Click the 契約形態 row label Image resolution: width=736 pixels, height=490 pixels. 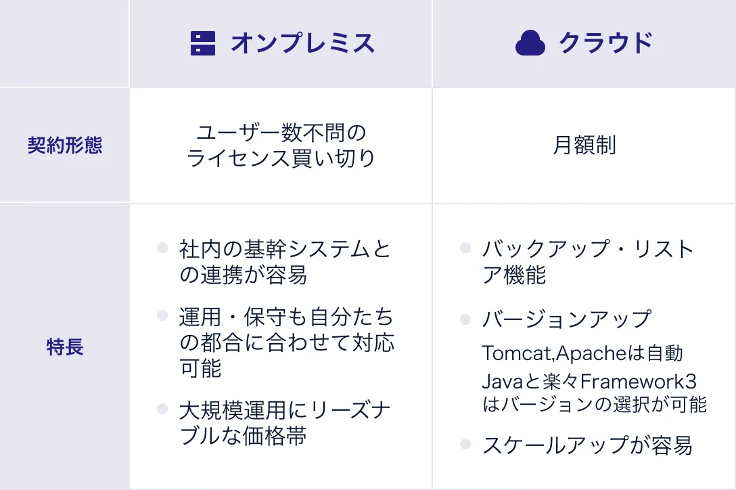[65, 146]
